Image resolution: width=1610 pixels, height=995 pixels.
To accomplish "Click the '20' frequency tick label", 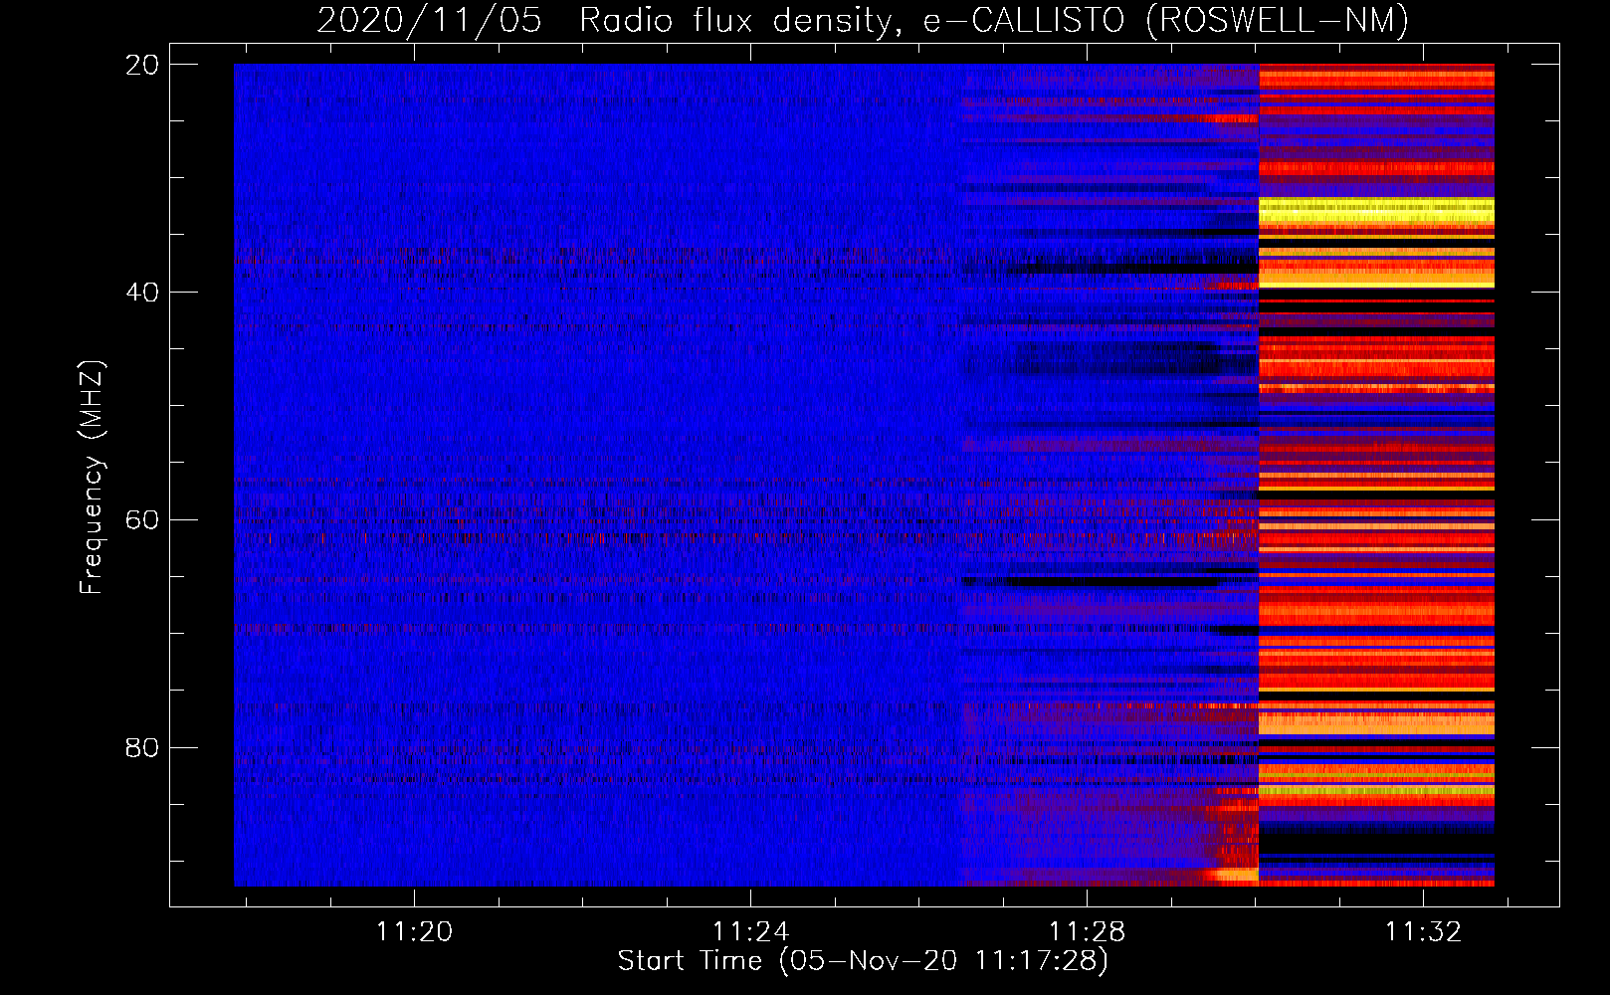I will tap(142, 65).
